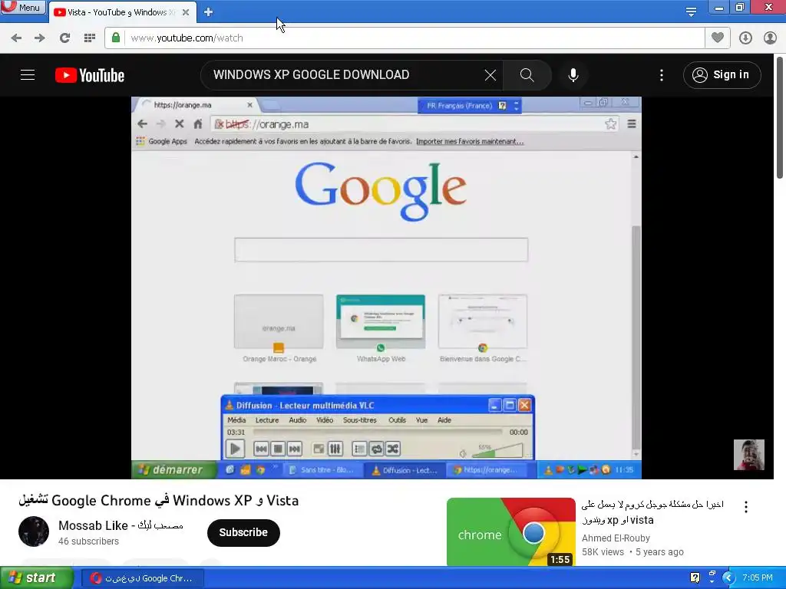Expand hidden tray icons arrow
This screenshot has width=786, height=589.
(728, 578)
